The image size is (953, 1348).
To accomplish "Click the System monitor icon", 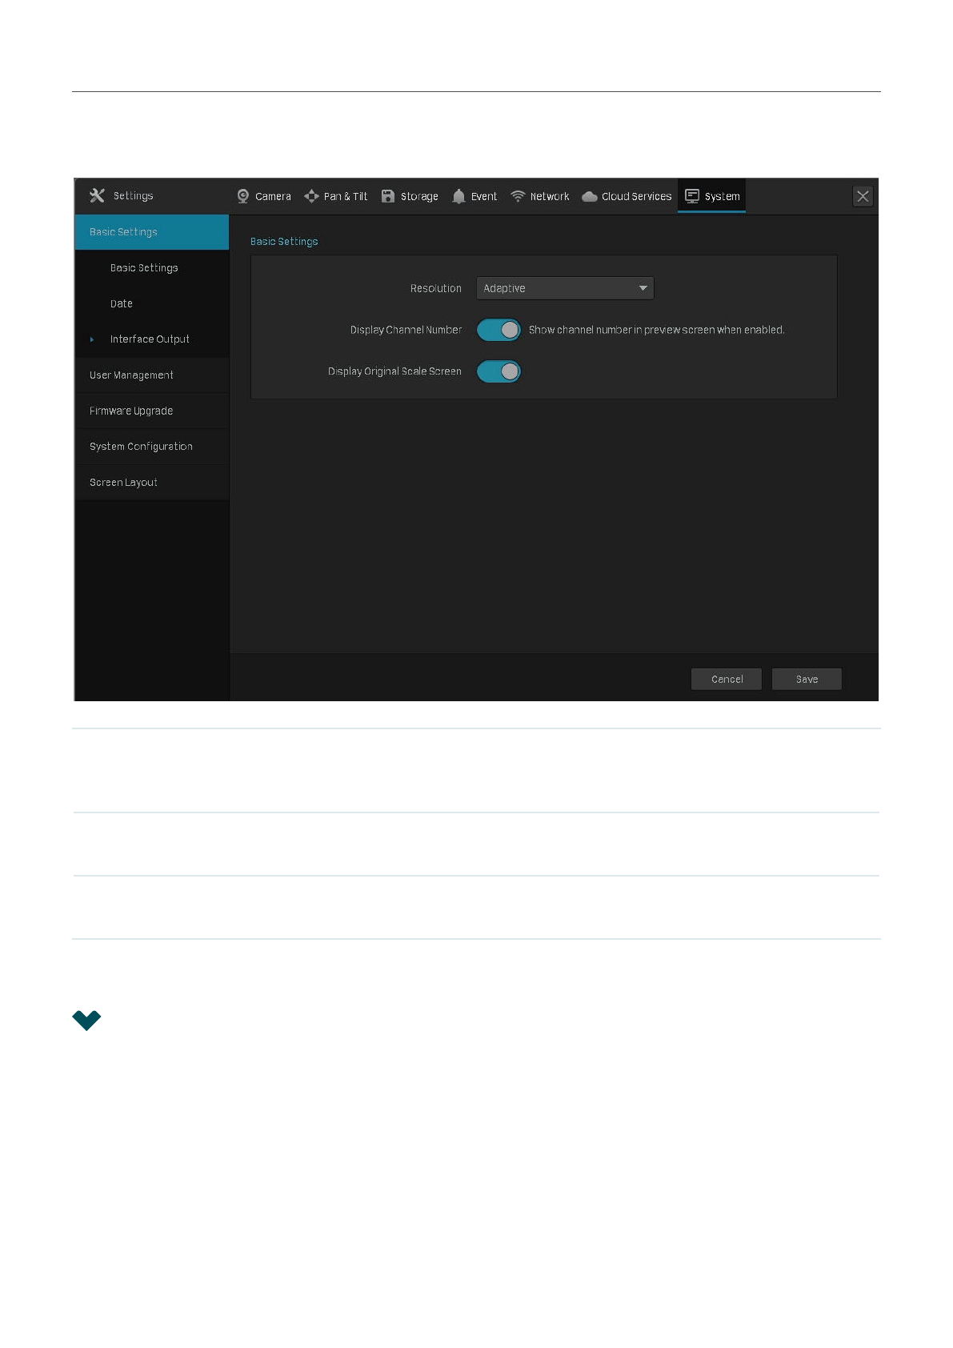I will click(x=692, y=196).
